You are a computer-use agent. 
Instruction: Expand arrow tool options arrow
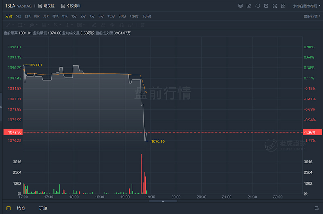coord(60,25)
